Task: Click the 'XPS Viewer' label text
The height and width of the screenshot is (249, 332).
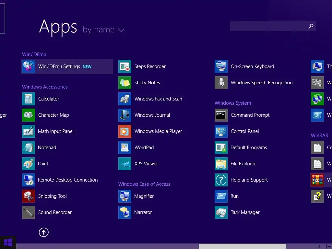Action: click(x=146, y=164)
